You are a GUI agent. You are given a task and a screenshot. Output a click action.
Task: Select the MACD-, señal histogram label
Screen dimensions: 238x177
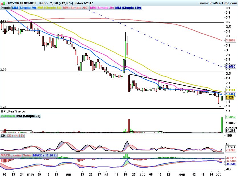(11, 155)
